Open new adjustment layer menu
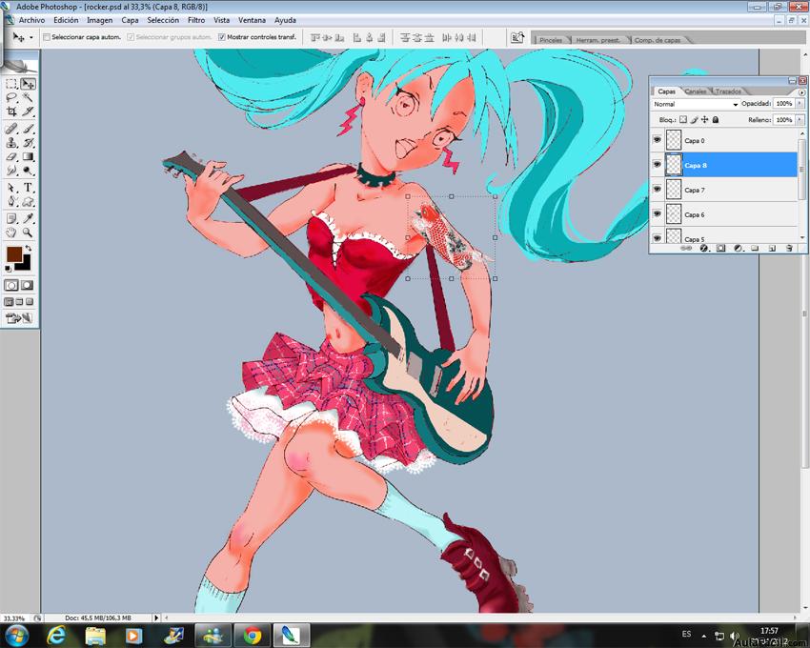810x648 pixels. click(x=739, y=249)
